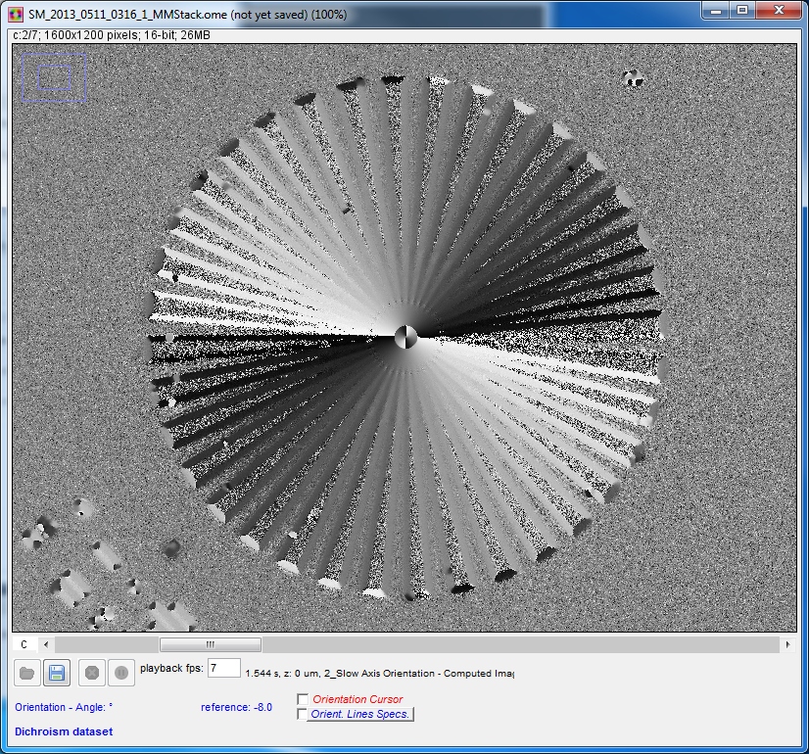Click the center of the radial pinwheel image
Viewport: 809px width, 754px height.
coord(406,338)
